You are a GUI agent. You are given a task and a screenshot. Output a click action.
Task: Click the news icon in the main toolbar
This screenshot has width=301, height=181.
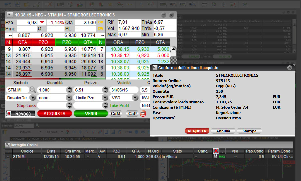pos(204,4)
